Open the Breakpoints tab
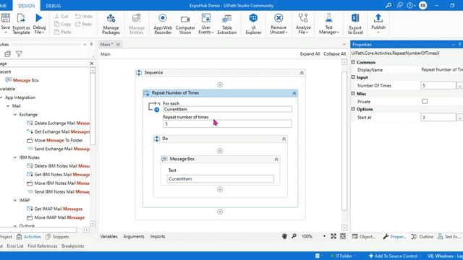463x260 pixels. (x=73, y=246)
